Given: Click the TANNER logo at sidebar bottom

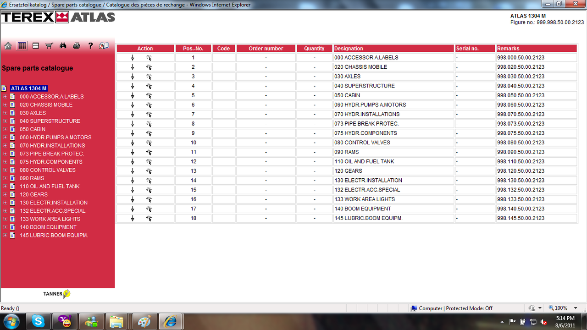Looking at the screenshot, I should pyautogui.click(x=57, y=294).
